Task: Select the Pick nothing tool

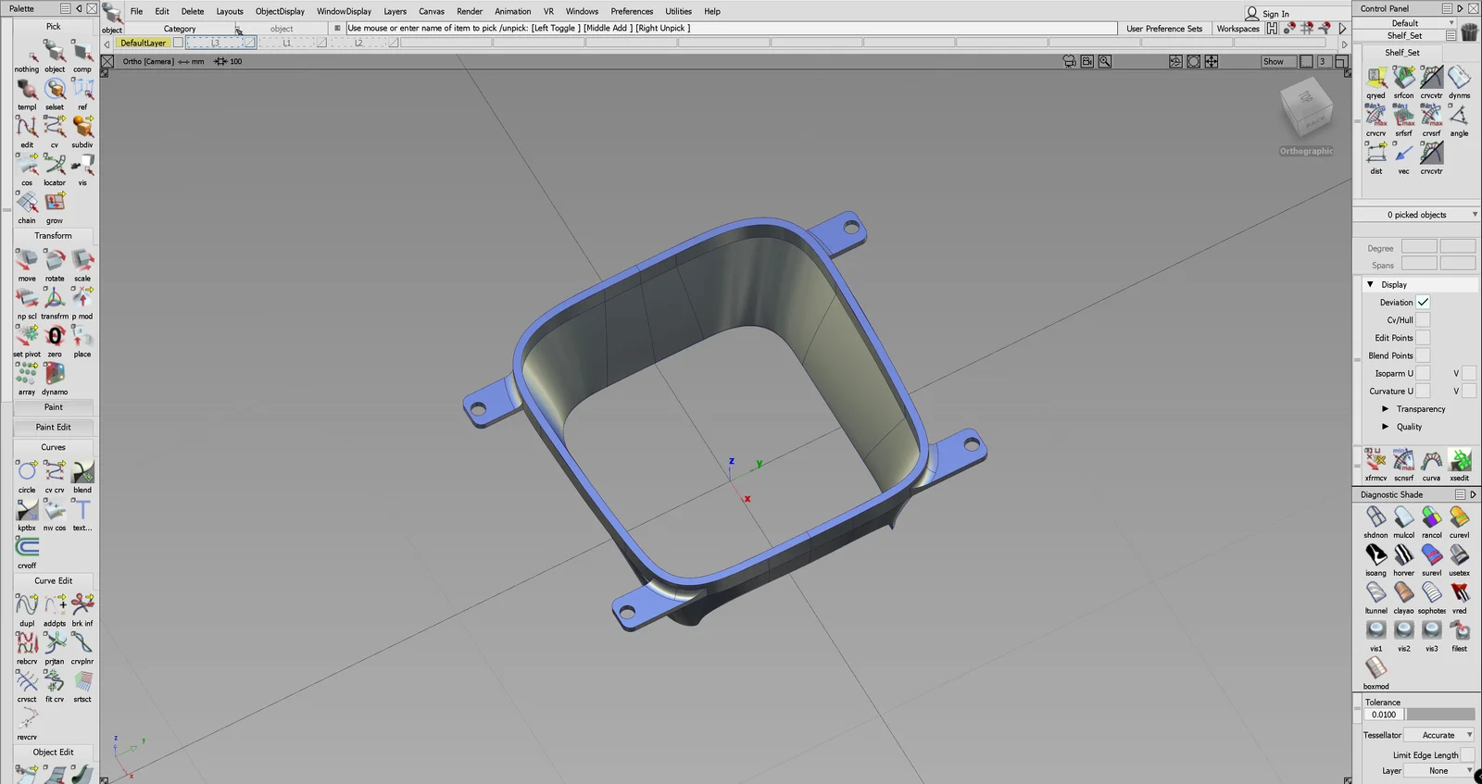Action: click(27, 56)
